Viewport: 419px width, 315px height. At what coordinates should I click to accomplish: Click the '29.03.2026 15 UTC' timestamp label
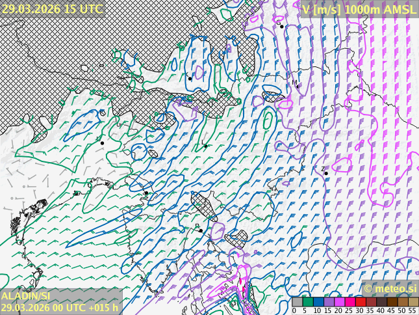tap(52, 8)
